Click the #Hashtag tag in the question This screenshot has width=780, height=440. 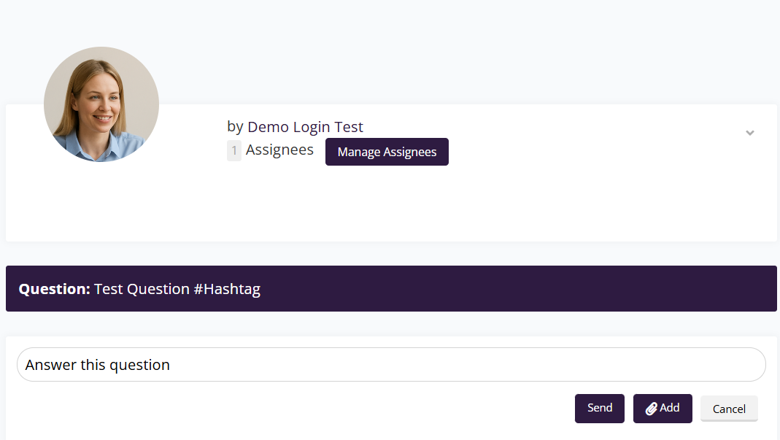227,289
